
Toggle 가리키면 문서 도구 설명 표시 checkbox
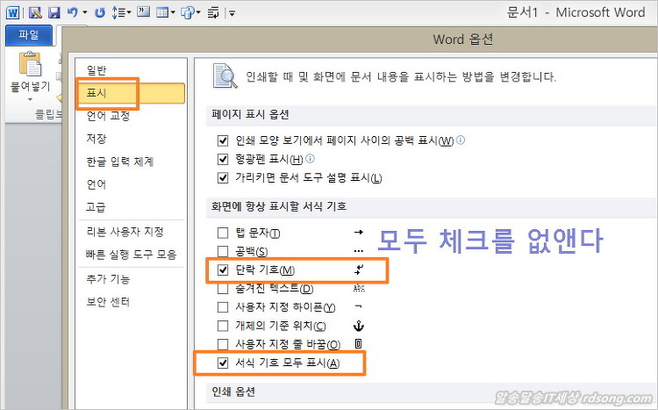pos(223,177)
